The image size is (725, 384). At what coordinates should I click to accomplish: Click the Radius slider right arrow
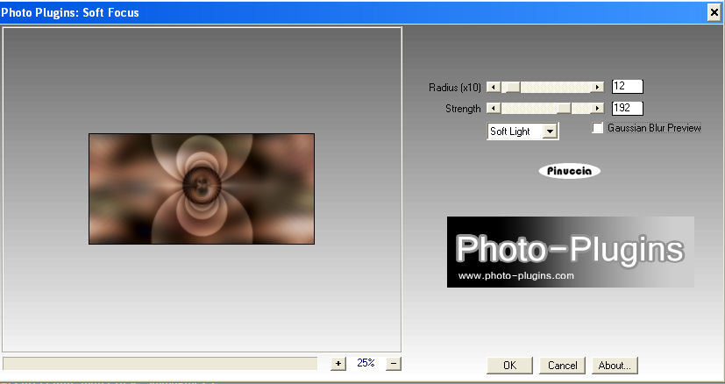pyautogui.click(x=597, y=87)
